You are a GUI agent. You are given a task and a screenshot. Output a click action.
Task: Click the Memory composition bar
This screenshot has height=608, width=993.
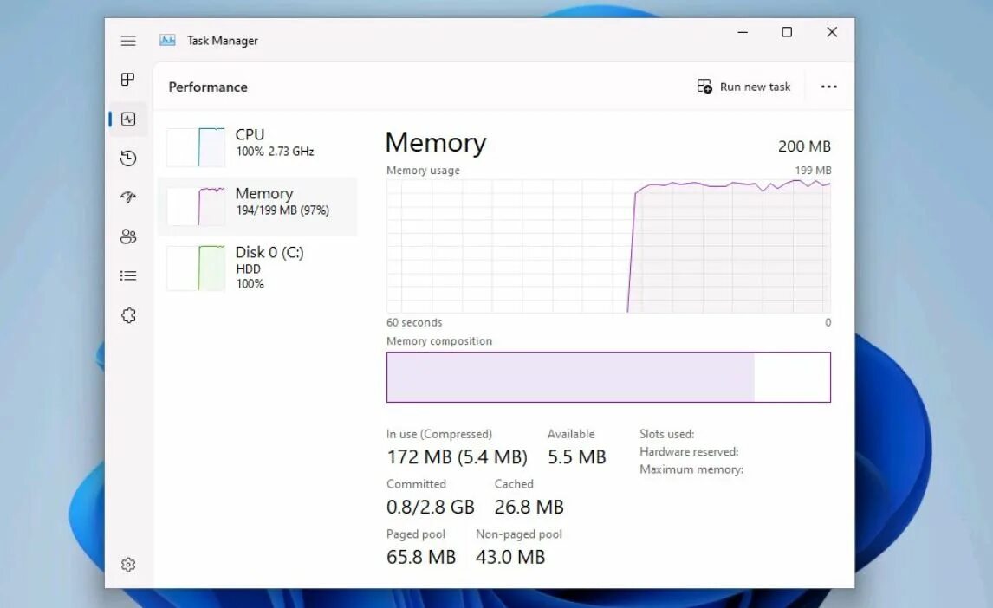pos(608,377)
